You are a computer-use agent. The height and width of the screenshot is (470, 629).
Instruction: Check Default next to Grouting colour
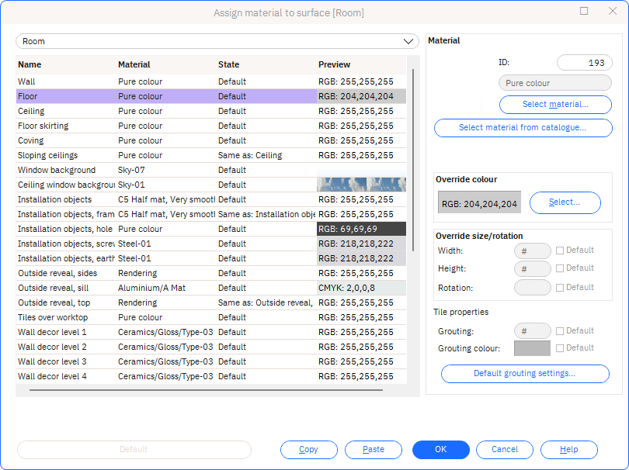coord(561,347)
